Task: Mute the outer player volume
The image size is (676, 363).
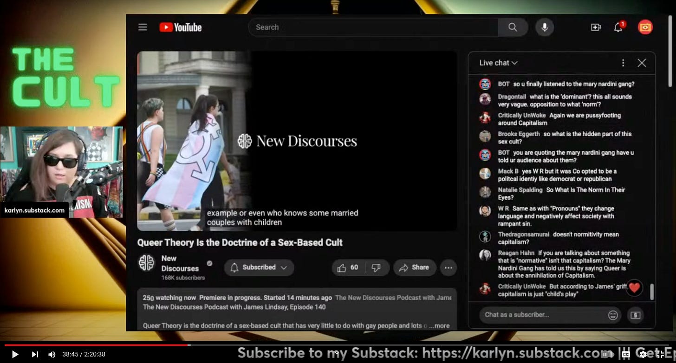Action: [x=52, y=354]
